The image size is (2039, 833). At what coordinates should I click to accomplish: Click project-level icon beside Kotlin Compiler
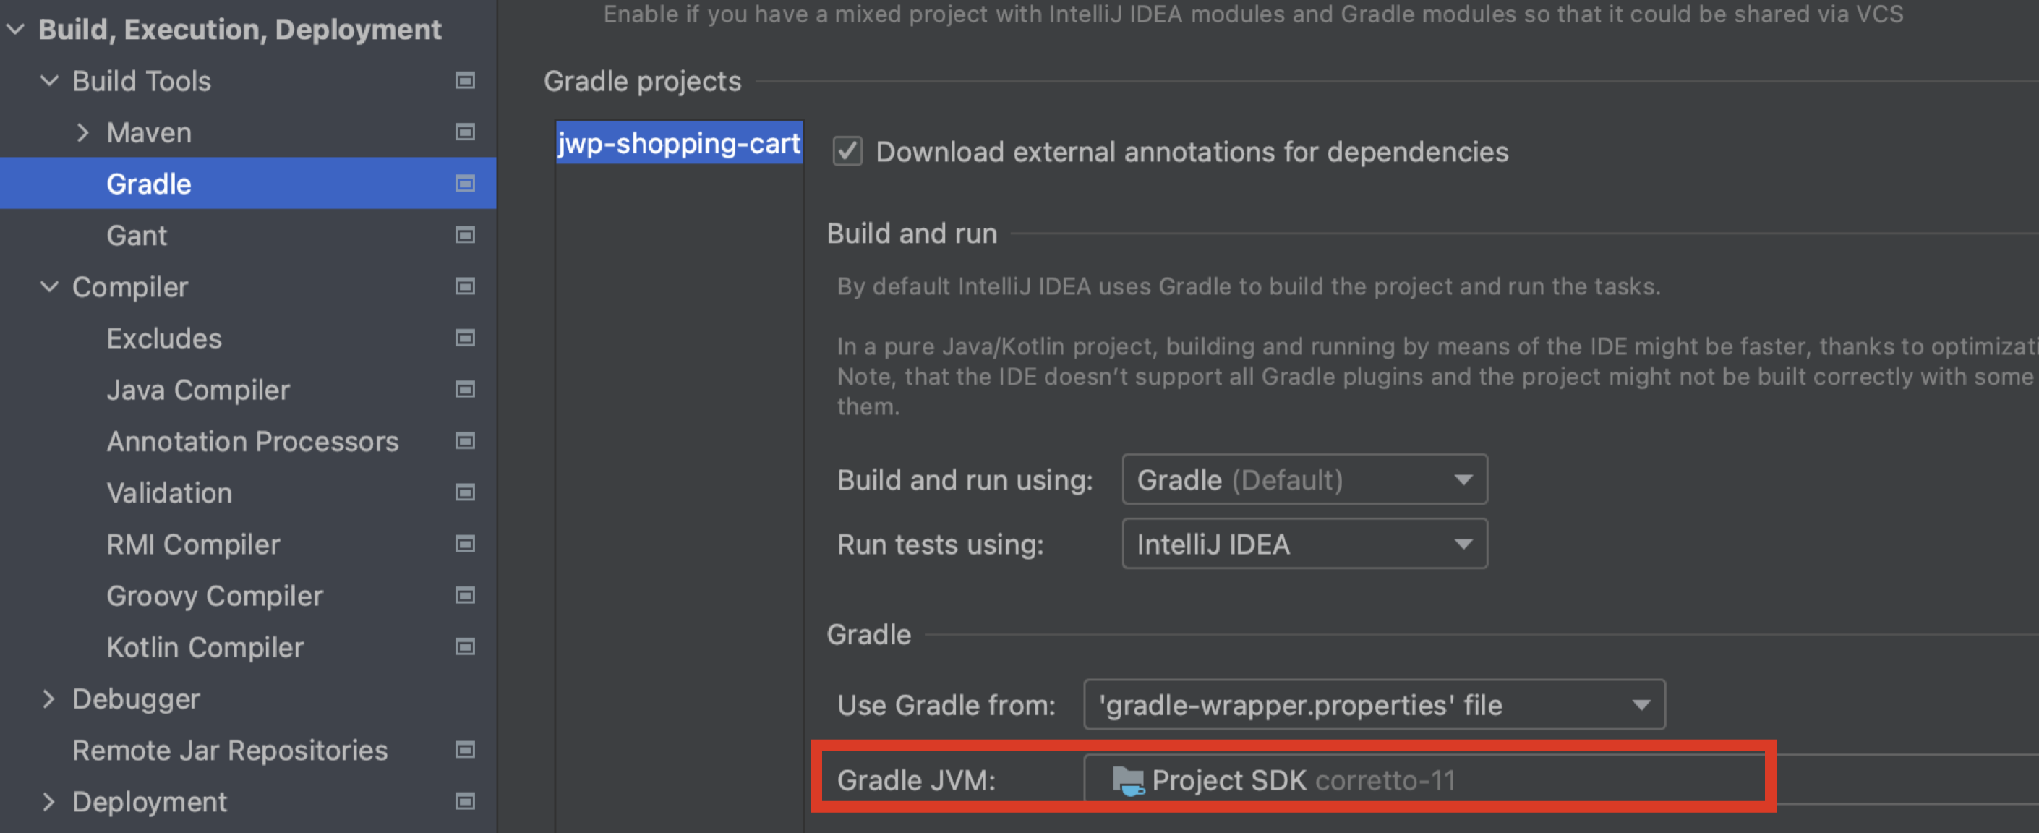point(465,647)
